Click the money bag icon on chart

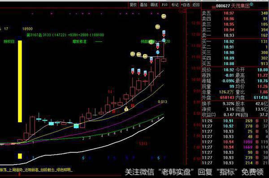(126, 109)
